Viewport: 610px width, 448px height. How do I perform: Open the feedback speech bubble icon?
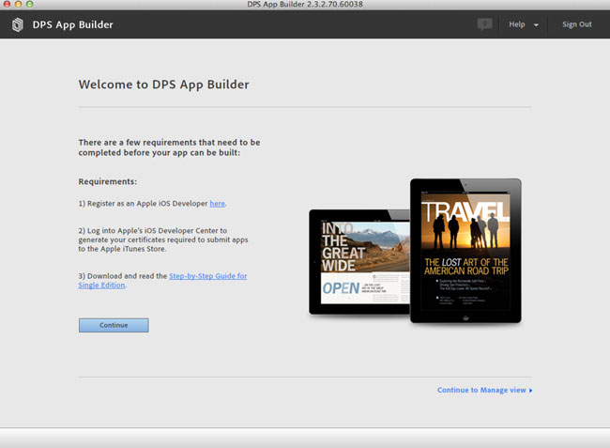point(484,24)
